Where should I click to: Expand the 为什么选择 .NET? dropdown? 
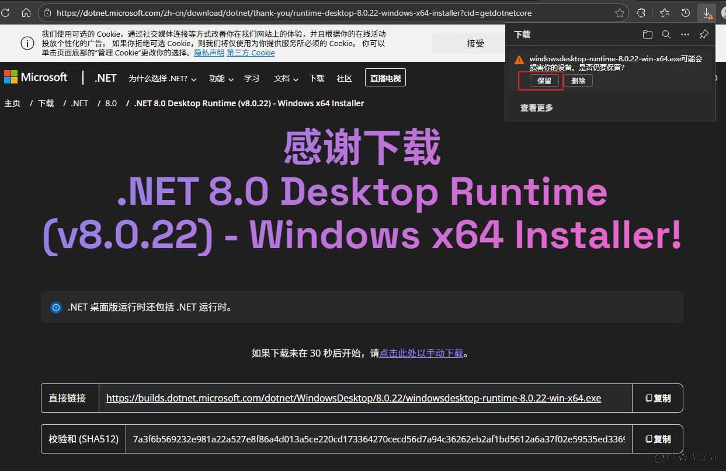point(162,78)
